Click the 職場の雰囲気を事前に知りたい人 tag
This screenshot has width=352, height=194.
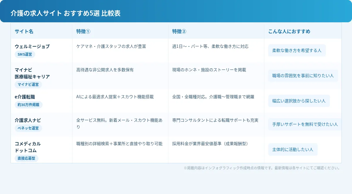pyautogui.click(x=303, y=76)
